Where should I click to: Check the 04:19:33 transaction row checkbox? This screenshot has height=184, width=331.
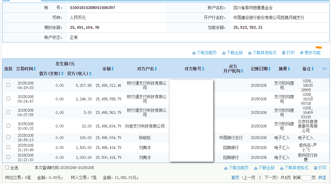(x=8, y=85)
